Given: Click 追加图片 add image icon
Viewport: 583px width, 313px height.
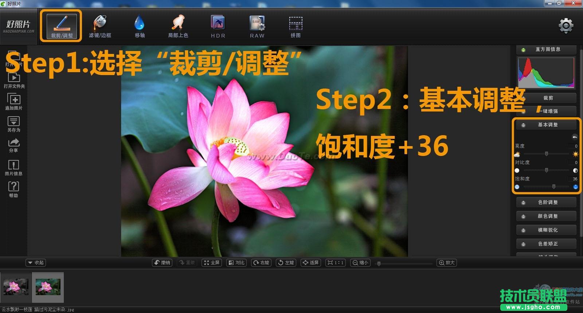Looking at the screenshot, I should tap(14, 102).
